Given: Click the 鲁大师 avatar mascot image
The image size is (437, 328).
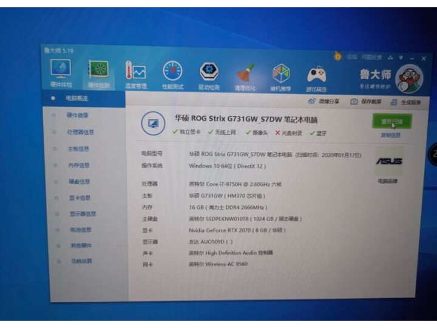Looking at the screenshot, I should point(410,79).
